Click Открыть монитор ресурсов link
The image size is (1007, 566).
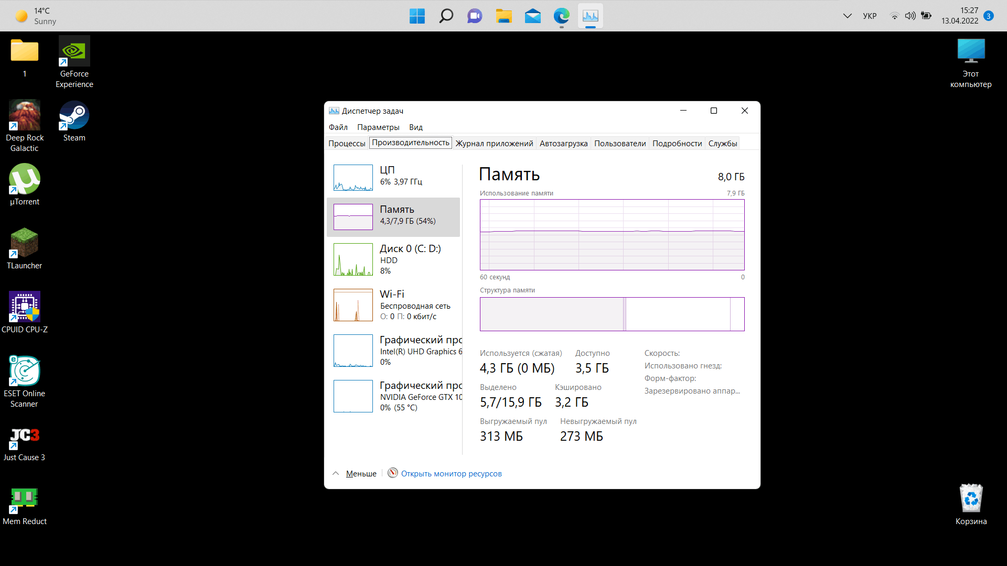tap(451, 473)
